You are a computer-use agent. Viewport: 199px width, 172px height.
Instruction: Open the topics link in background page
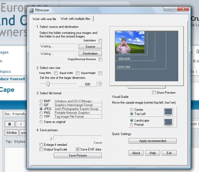[x=5, y=71]
